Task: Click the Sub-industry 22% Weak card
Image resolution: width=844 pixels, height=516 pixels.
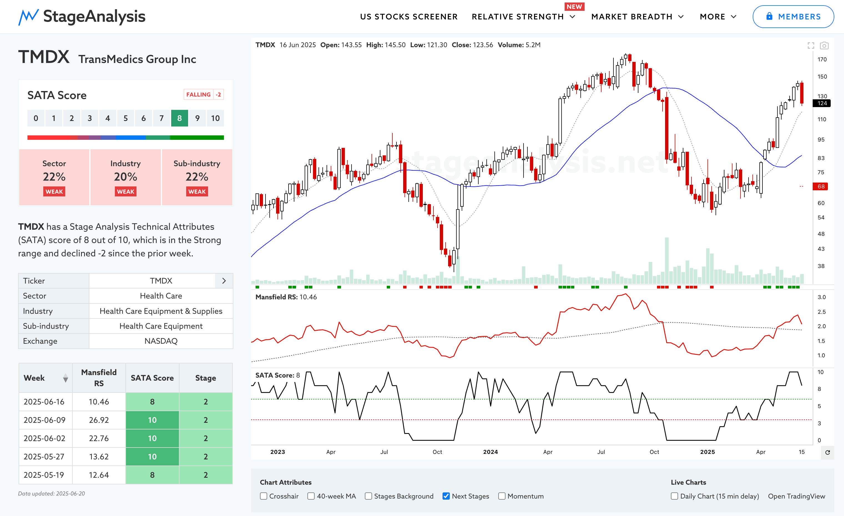Action: coord(197,177)
